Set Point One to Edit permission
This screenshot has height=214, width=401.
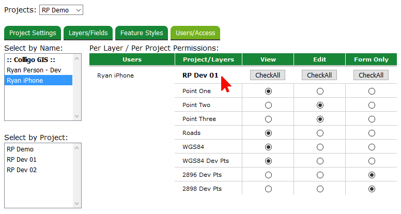320,91
